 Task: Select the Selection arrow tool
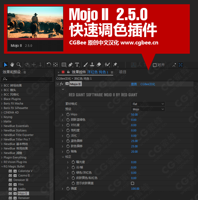point(6,65)
